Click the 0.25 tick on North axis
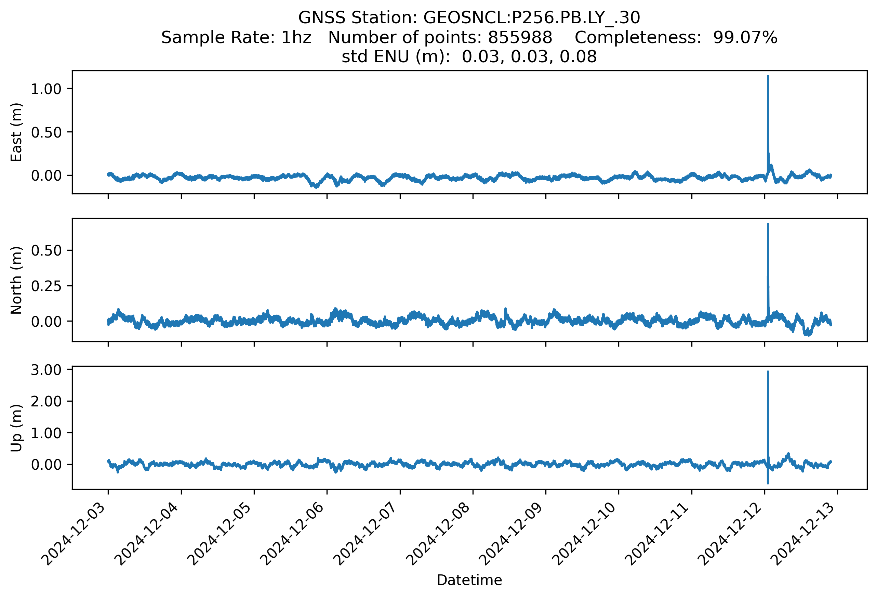Image resolution: width=877 pixels, height=598 pixels. tap(46, 286)
